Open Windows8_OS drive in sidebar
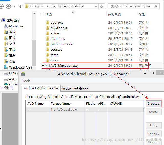 (18, 67)
